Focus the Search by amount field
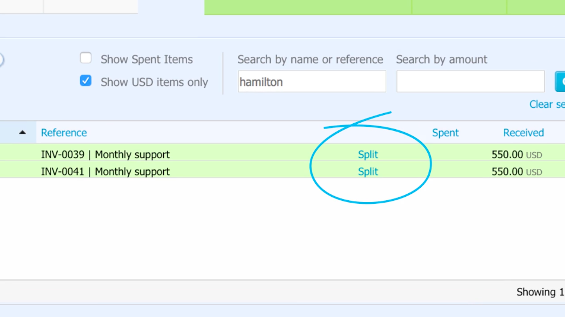 tap(470, 82)
